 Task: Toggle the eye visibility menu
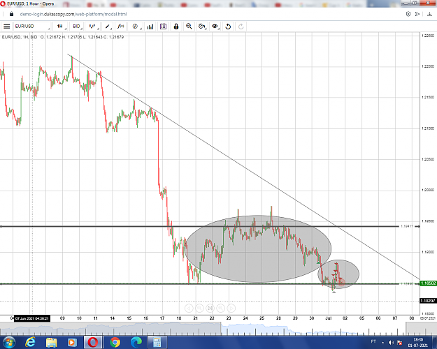coord(215,27)
